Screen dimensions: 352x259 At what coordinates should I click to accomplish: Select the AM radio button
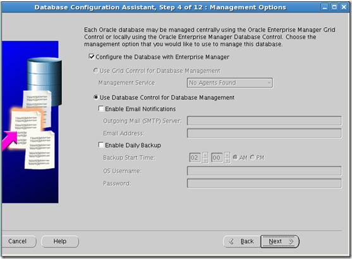235,157
